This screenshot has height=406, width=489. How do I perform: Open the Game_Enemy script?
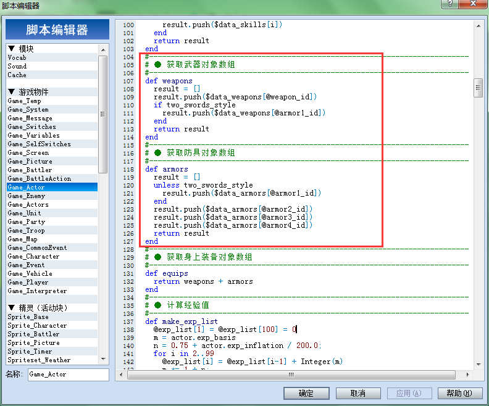(x=52, y=196)
